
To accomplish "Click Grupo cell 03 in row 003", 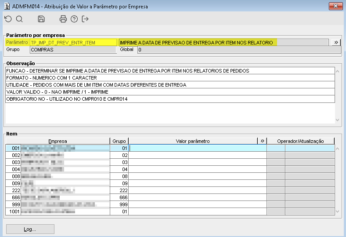I will pyautogui.click(x=119, y=162).
